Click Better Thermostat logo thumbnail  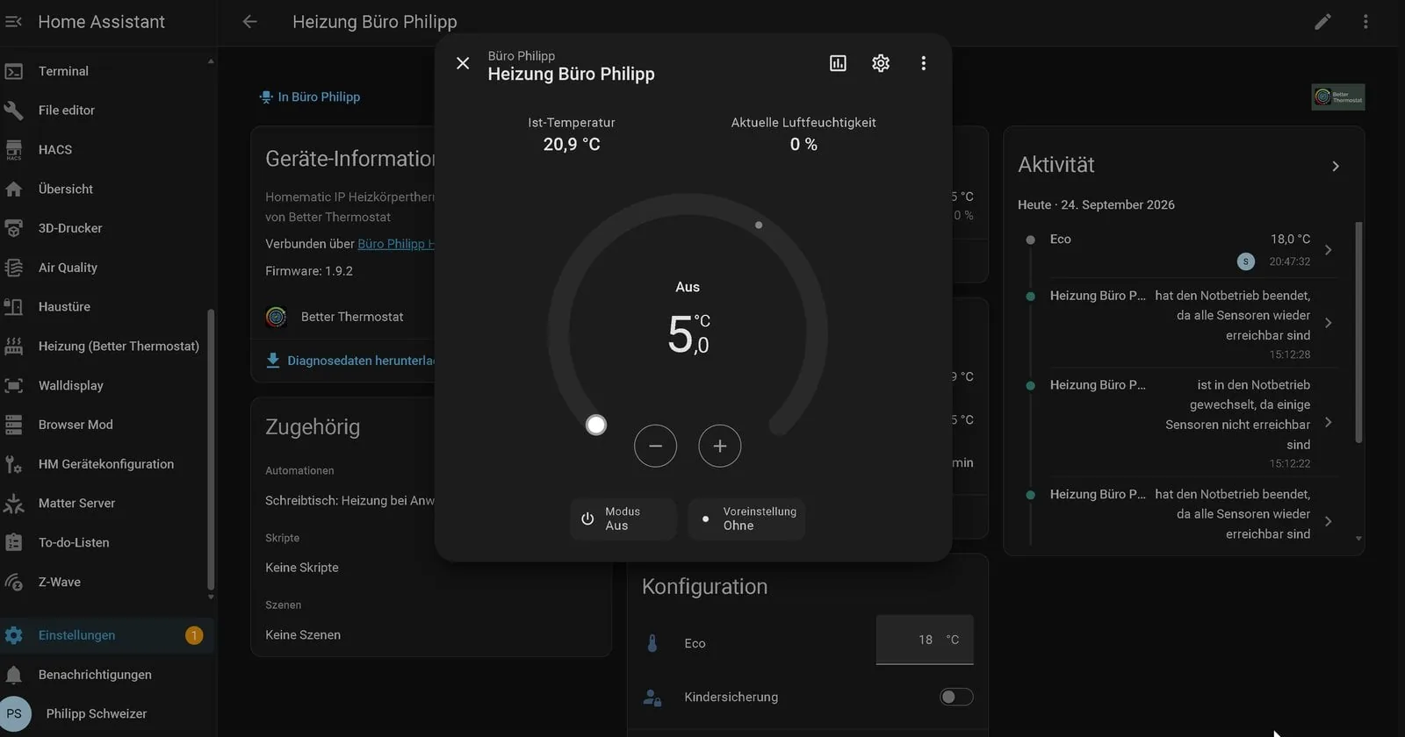pyautogui.click(x=1338, y=97)
